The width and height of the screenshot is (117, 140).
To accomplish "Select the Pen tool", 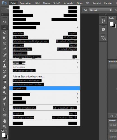I will pyautogui.click(x=4, y=99).
